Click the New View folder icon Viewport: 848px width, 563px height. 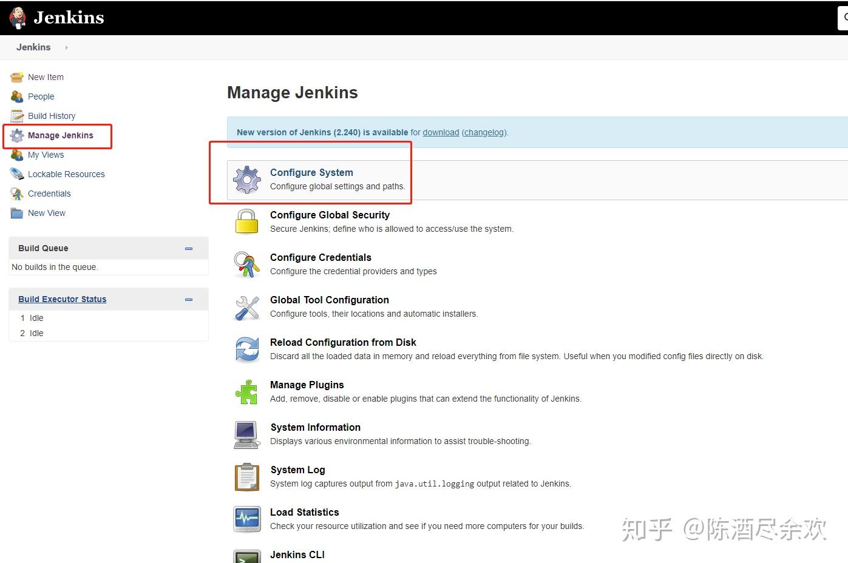(17, 213)
